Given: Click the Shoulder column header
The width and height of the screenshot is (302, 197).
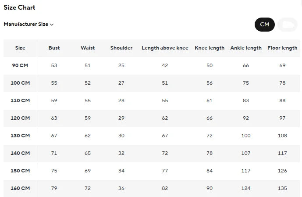Looking at the screenshot, I should (121, 48).
